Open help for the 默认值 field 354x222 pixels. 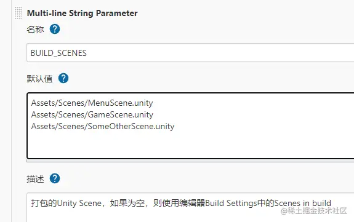click(x=63, y=78)
